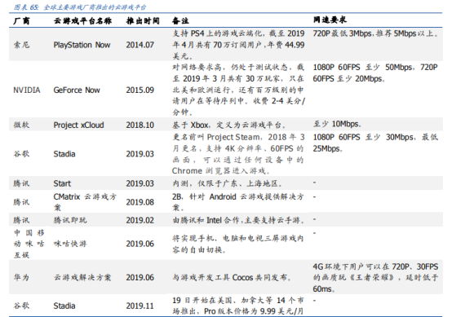
Task: Click the 'GeForce Now' platform cell
Action: (x=77, y=90)
